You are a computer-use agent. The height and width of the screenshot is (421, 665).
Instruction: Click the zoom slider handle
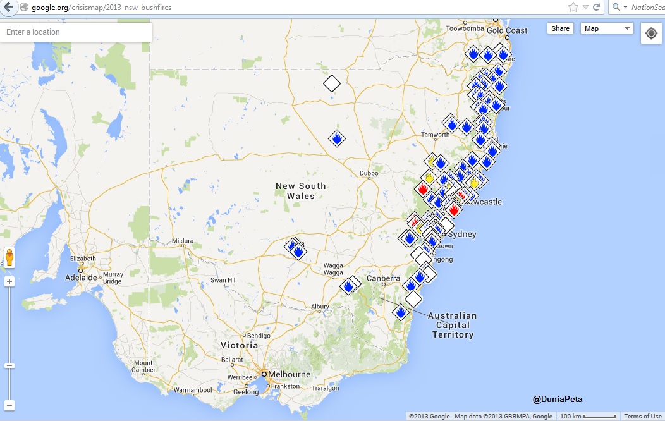9,365
